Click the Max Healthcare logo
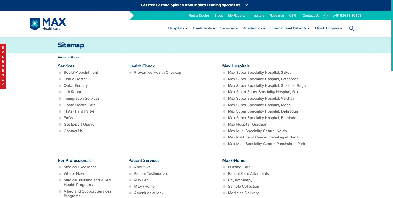The height and width of the screenshot is (198, 393). click(48, 24)
